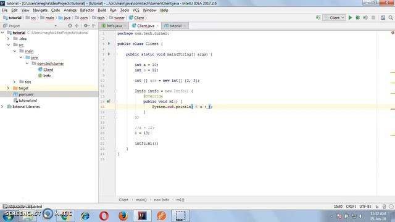Collapse the tutorial root node
395x222 pixels.
(x=2, y=33)
